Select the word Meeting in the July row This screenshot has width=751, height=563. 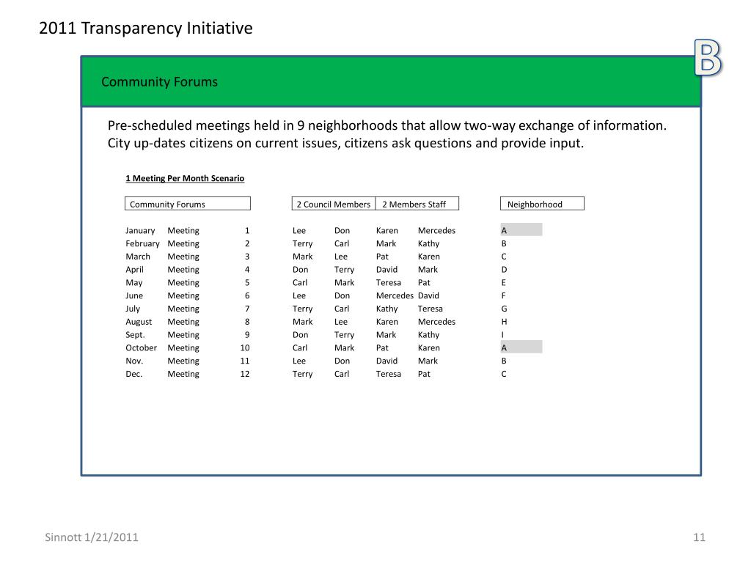pyautogui.click(x=183, y=309)
